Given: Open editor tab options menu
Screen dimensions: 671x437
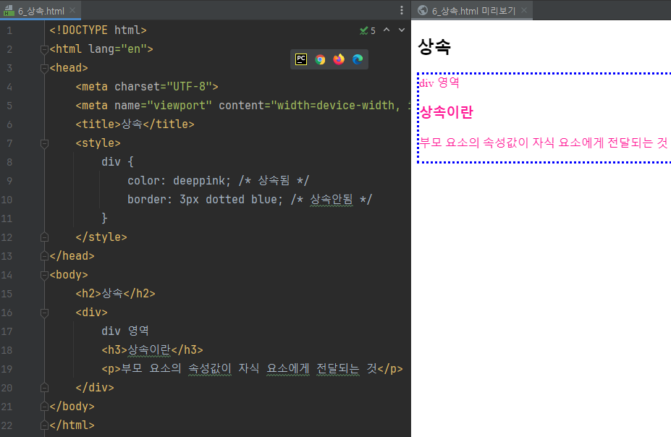Looking at the screenshot, I should coord(402,10).
